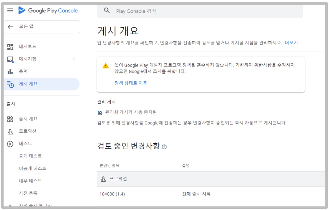The image size is (329, 210).
Task: Follow the 정책 상태로 이동 link
Action: tap(131, 83)
